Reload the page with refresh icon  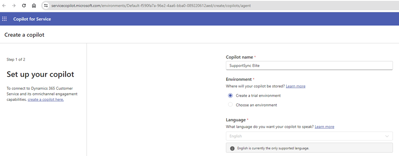(x=24, y=6)
